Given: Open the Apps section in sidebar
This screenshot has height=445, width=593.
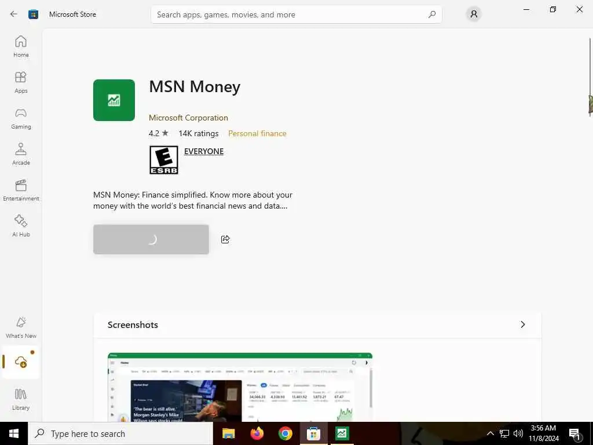Looking at the screenshot, I should pos(21,82).
